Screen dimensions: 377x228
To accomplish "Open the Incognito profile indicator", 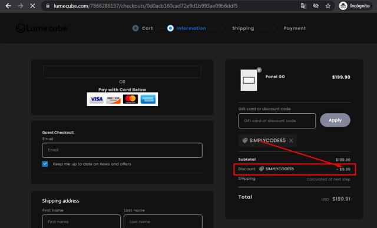I will click(354, 6).
